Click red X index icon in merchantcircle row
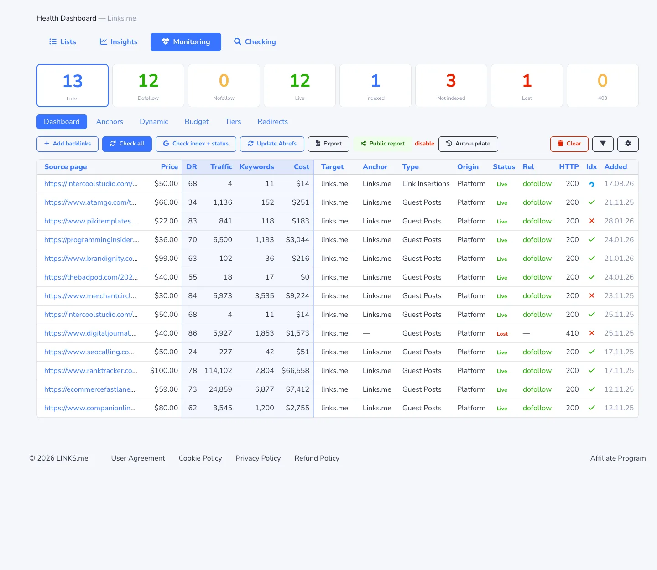657x570 pixels. pyautogui.click(x=591, y=295)
